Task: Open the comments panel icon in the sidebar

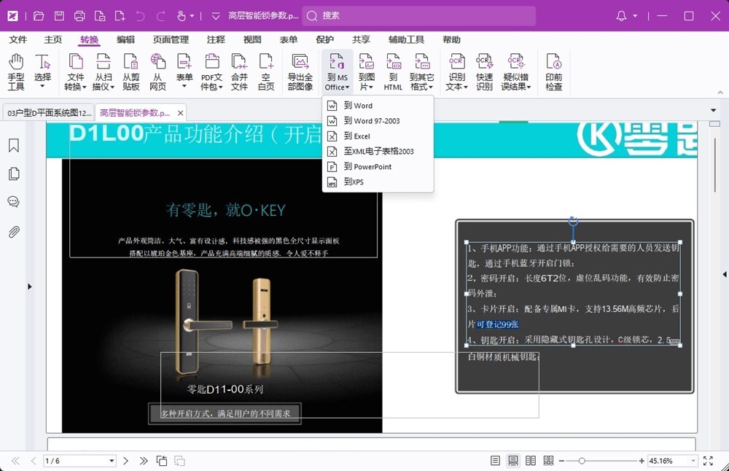Action: click(x=13, y=202)
